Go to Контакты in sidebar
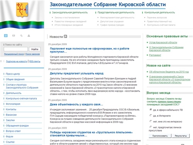The image size is (193, 145). pyautogui.click(x=11, y=109)
